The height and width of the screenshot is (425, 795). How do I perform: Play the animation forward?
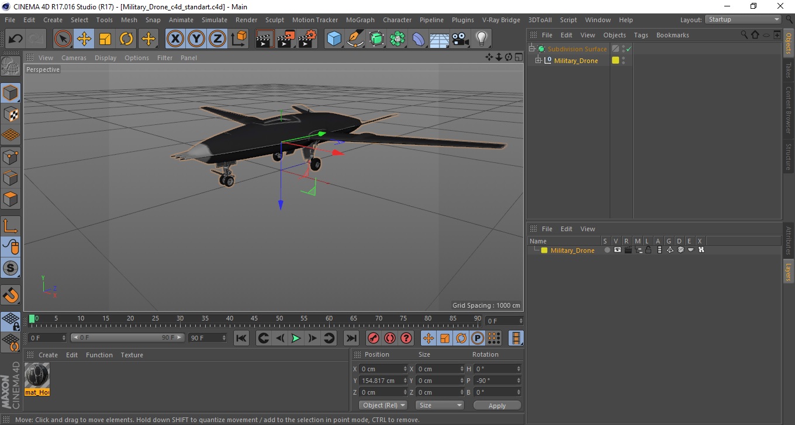[296, 338]
